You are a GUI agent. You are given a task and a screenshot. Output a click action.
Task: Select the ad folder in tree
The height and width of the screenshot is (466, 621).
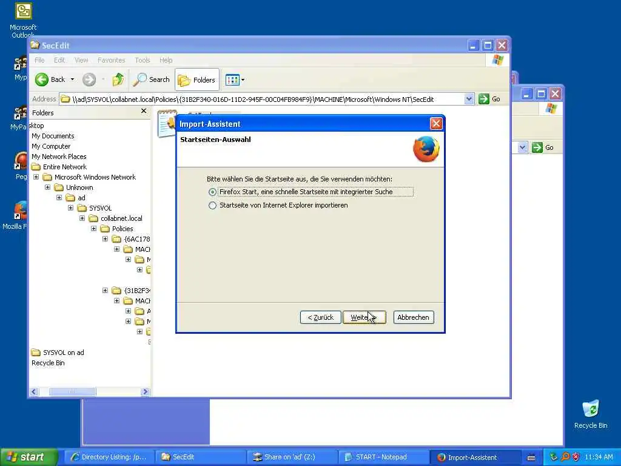(76, 198)
